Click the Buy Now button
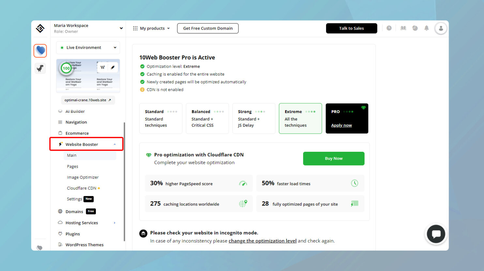Viewport: 484px width, 271px height. tap(333, 158)
